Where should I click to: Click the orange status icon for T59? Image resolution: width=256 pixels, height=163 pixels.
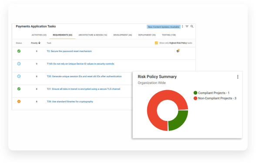[x=19, y=101]
